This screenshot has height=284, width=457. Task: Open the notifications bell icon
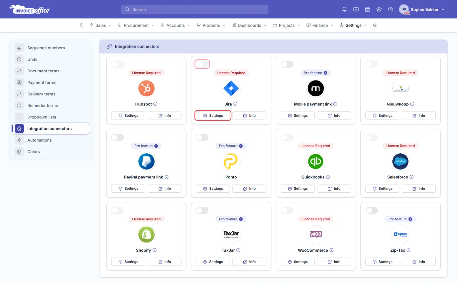coord(344,10)
